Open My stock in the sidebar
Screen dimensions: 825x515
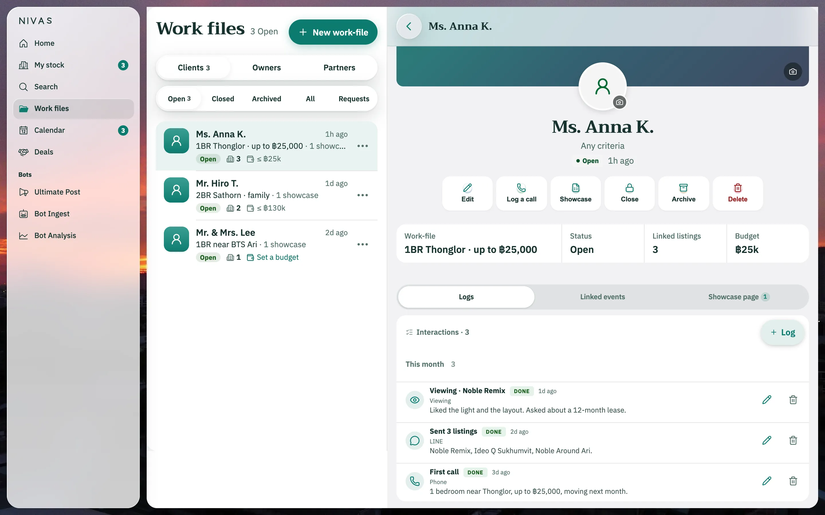click(x=73, y=65)
